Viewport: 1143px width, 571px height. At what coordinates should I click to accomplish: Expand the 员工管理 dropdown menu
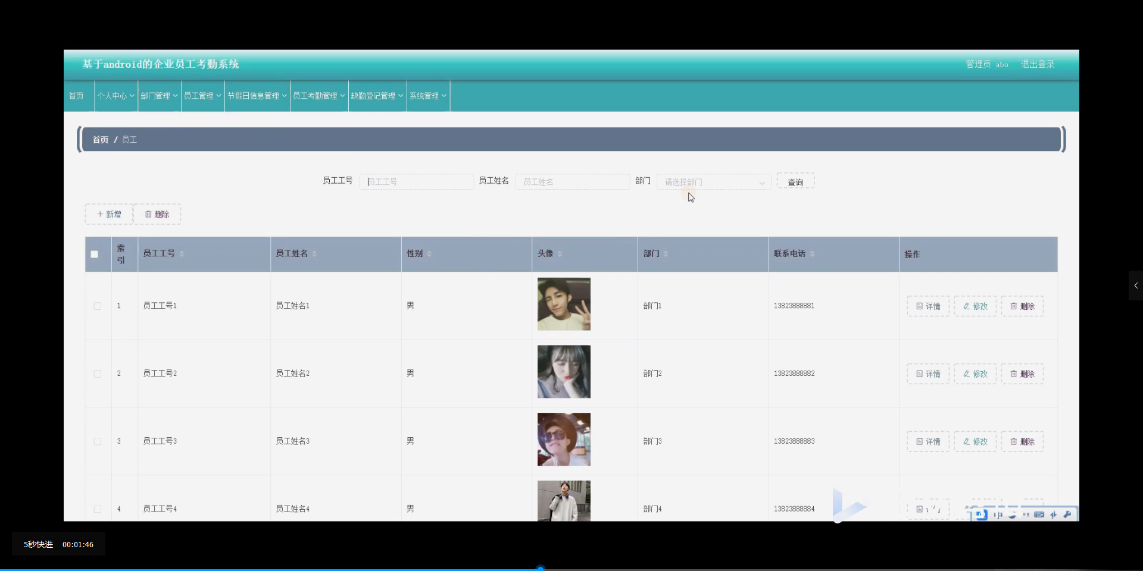[x=202, y=95]
